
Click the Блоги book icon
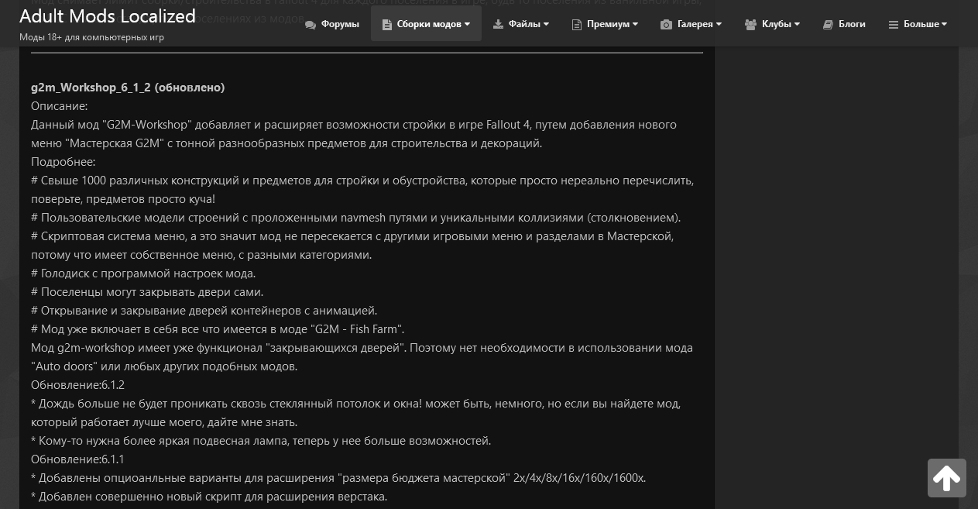[x=828, y=25]
